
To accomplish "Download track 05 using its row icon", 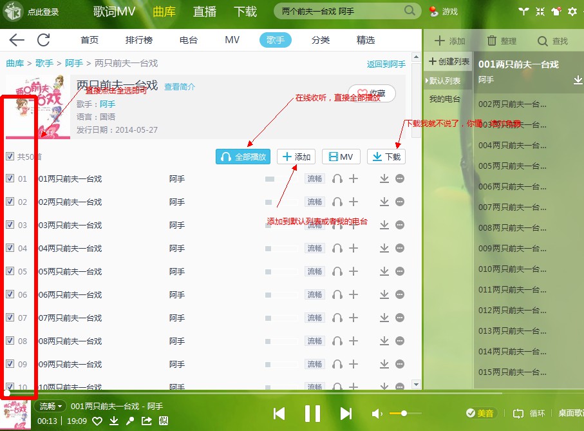I will click(x=384, y=272).
